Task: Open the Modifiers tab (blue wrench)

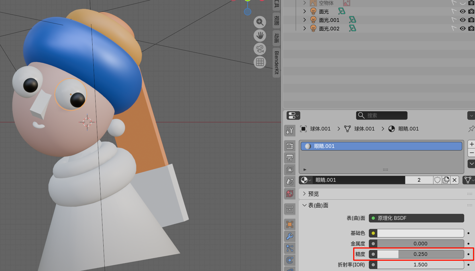Action: click(290, 236)
